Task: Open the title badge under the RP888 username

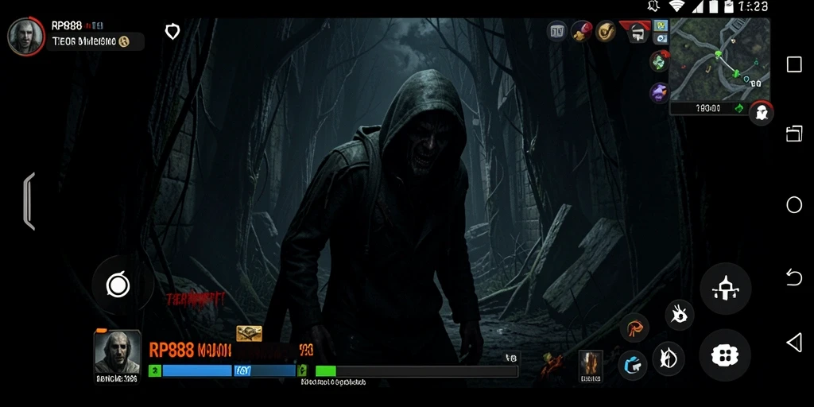Action: 95,41
